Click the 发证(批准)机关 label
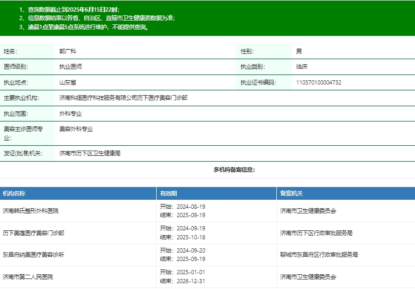415x289 pixels. (23, 153)
